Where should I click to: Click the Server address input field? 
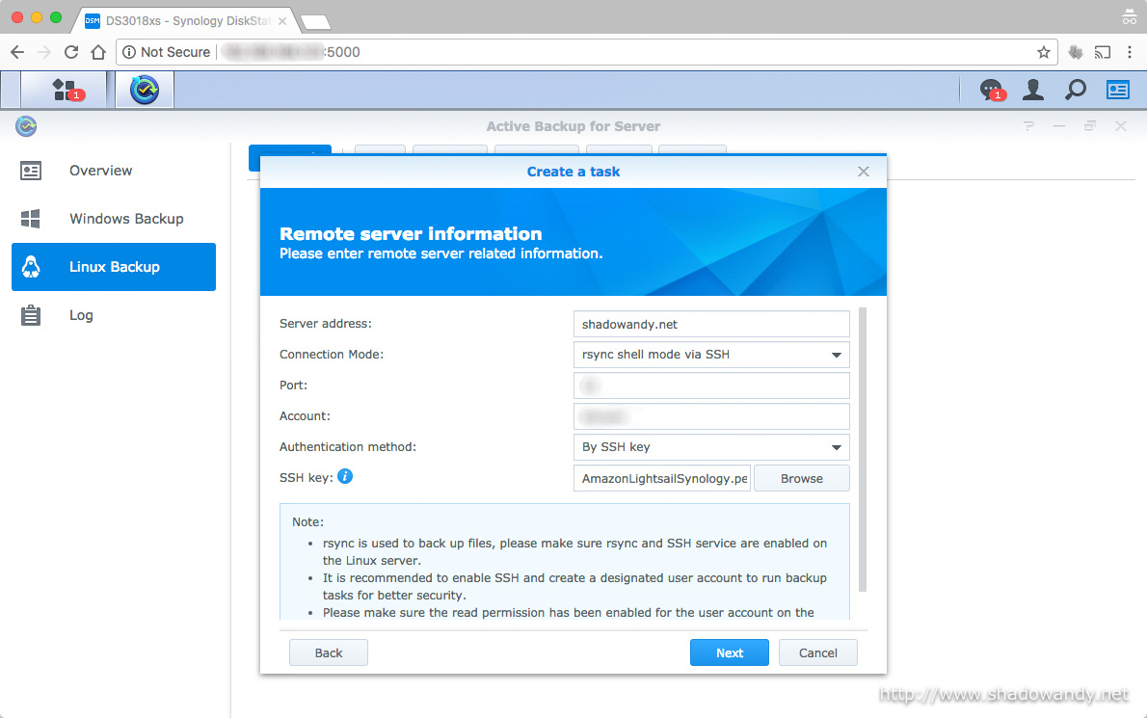click(x=711, y=324)
